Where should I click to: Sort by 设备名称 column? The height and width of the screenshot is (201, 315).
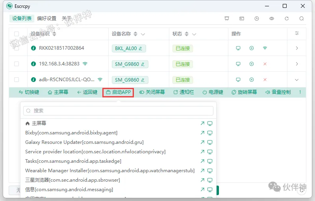tap(135, 34)
